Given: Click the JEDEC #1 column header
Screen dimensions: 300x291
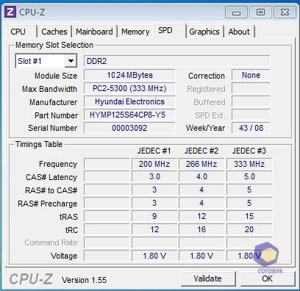Looking at the screenshot, I should [154, 151].
